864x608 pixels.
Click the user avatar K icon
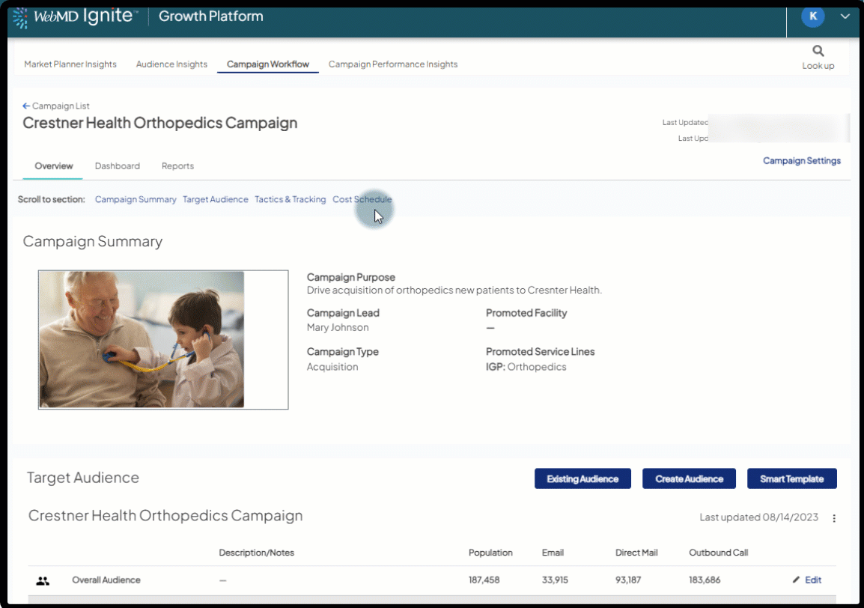point(812,16)
